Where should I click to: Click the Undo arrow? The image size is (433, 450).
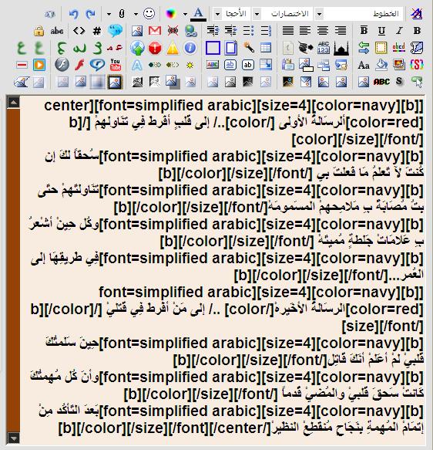[73, 14]
